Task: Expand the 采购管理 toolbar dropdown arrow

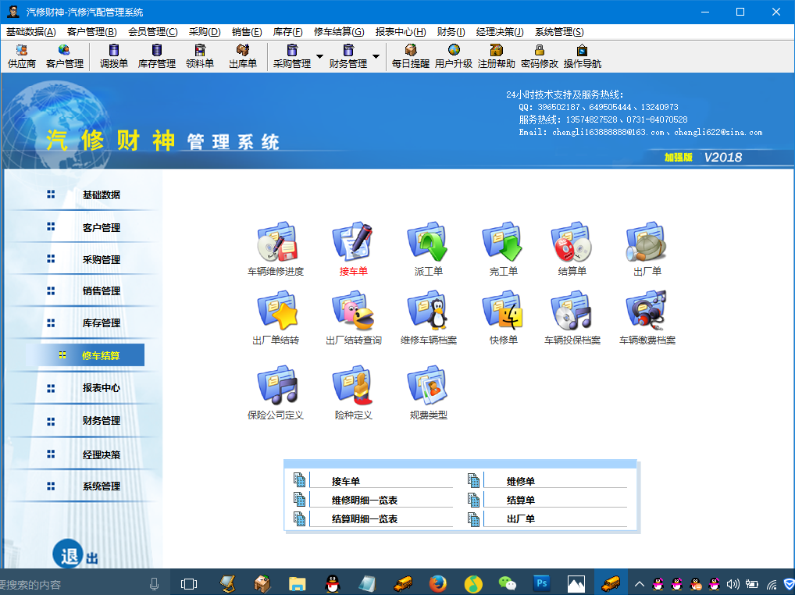Action: pos(320,55)
